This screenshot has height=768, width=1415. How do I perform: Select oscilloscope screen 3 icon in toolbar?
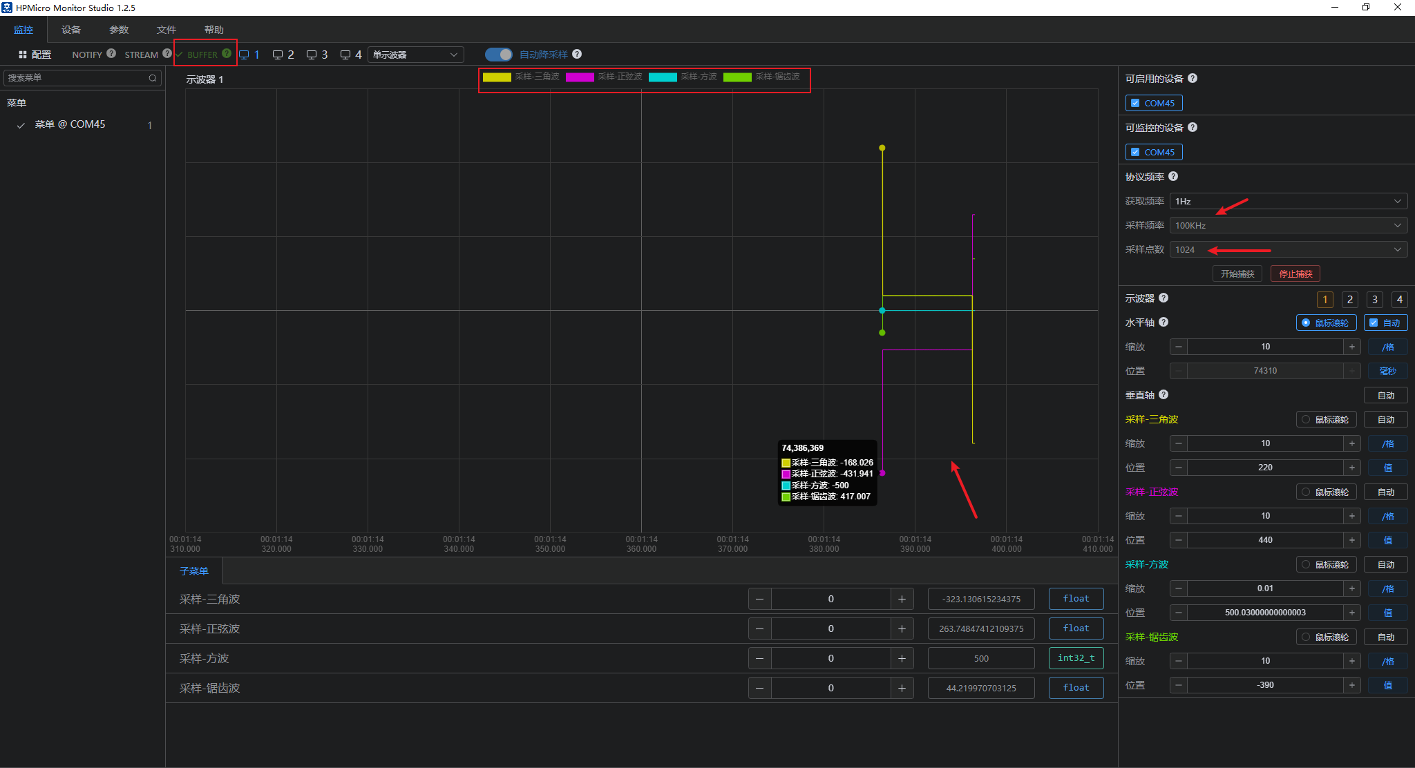(312, 55)
